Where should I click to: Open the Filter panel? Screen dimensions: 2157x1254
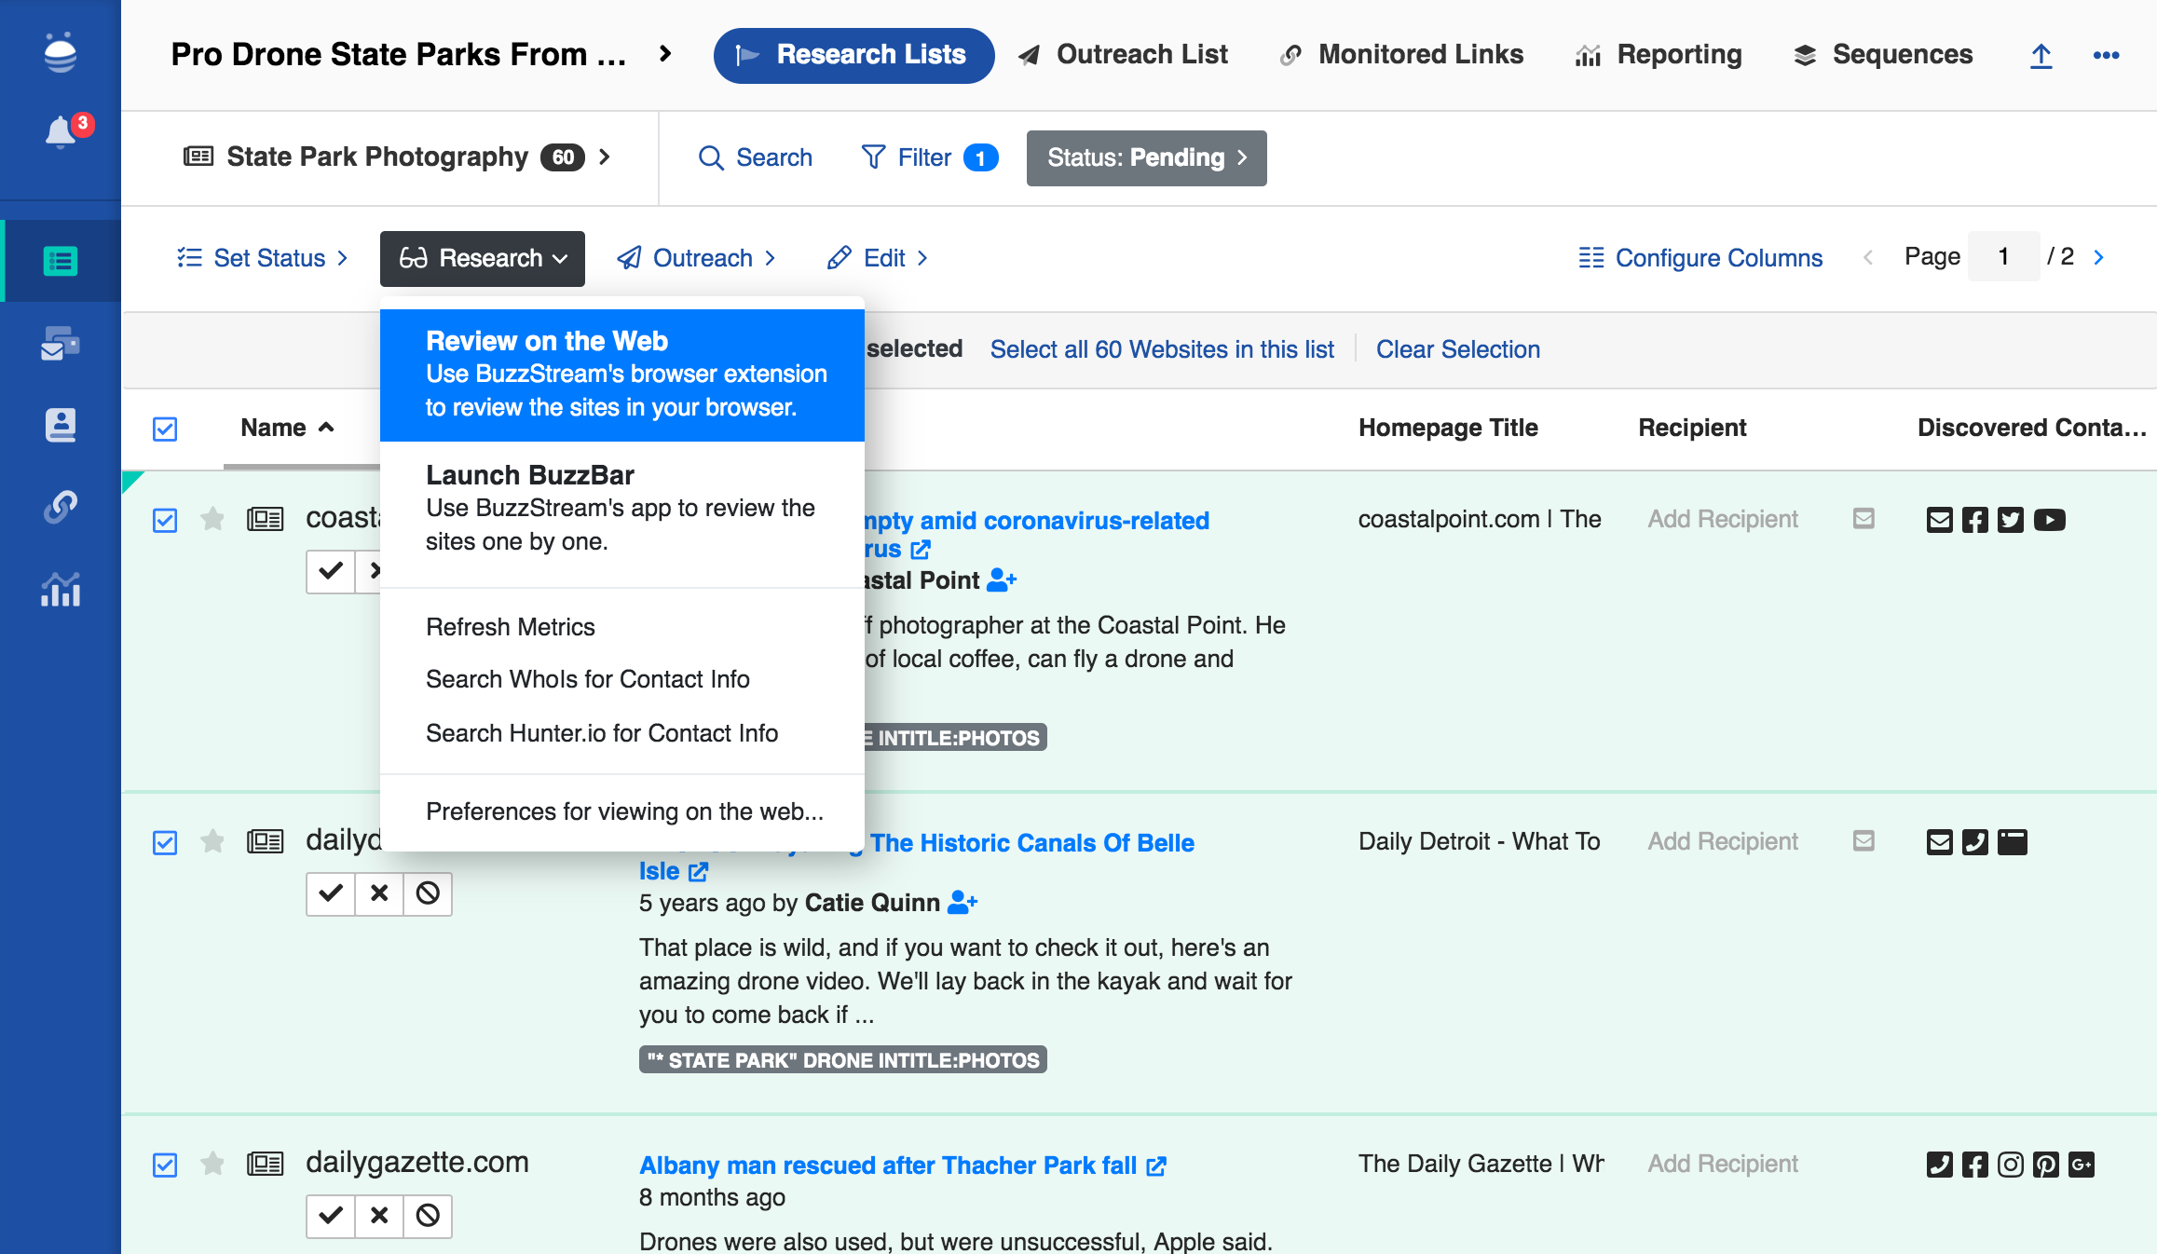click(929, 157)
